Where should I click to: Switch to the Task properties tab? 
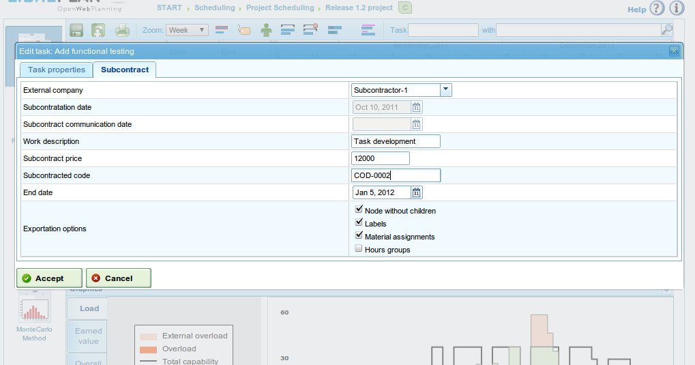pos(57,70)
